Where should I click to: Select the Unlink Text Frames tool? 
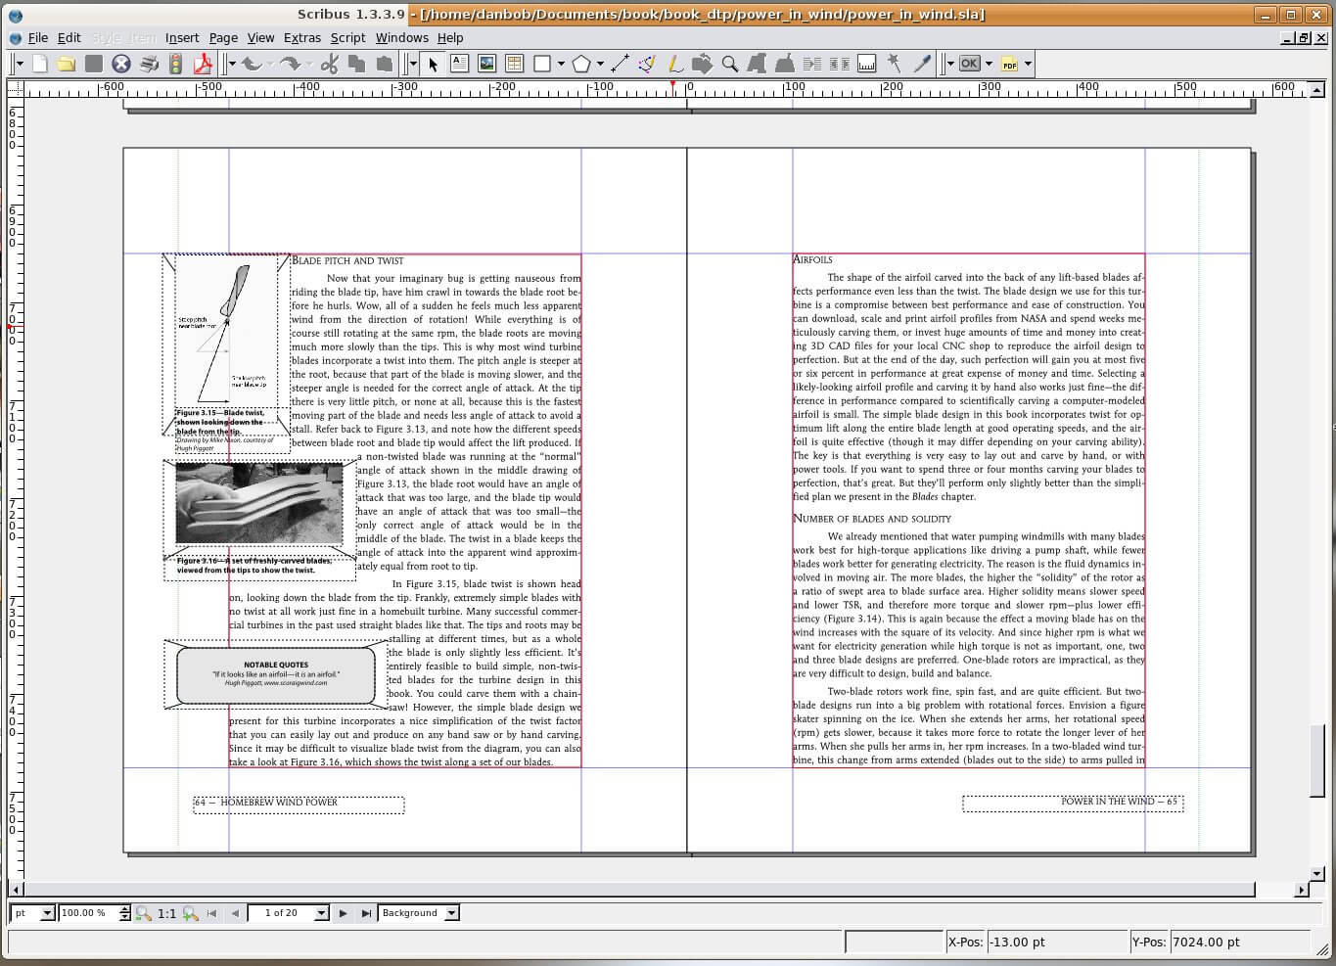coord(839,64)
